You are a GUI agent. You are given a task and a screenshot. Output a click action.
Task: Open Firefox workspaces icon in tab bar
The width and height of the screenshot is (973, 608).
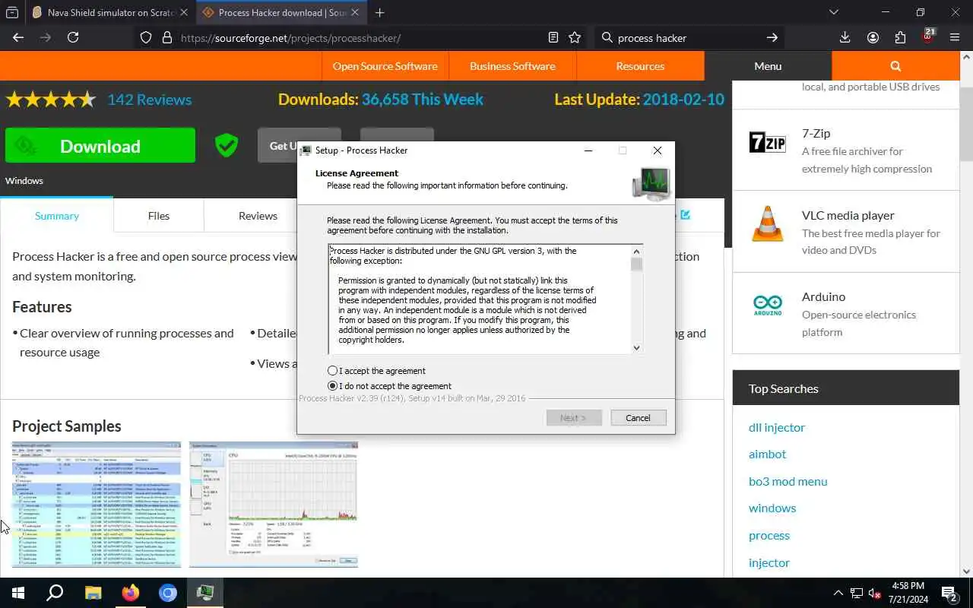tap(12, 12)
